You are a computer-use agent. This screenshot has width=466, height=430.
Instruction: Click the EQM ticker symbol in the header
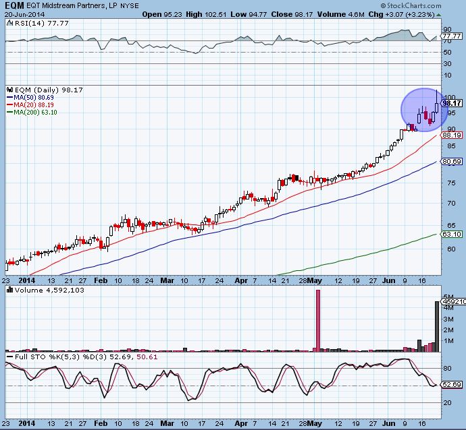[x=14, y=5]
